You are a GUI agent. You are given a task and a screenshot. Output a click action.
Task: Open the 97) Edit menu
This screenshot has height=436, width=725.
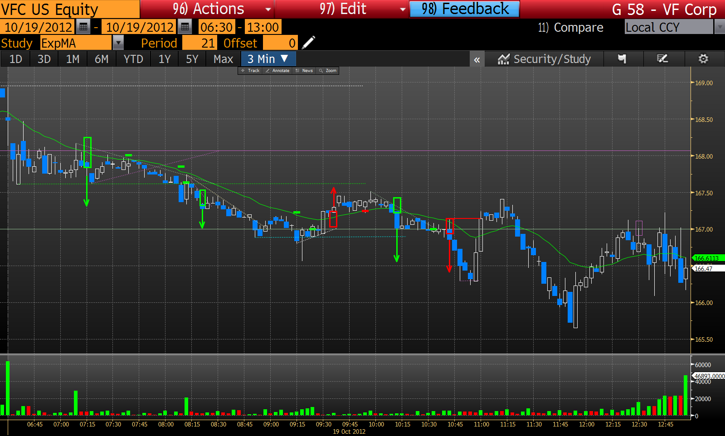(x=342, y=9)
